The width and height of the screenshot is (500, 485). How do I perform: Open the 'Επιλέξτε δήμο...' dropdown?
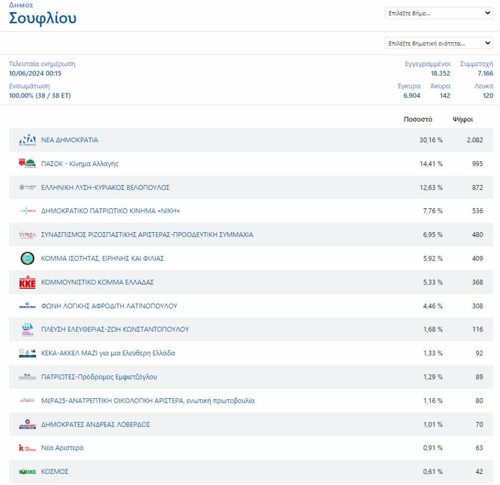pos(438,13)
